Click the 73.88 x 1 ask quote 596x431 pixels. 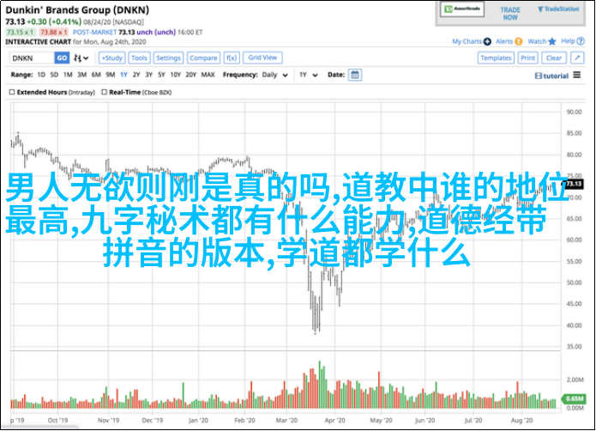[x=53, y=33]
